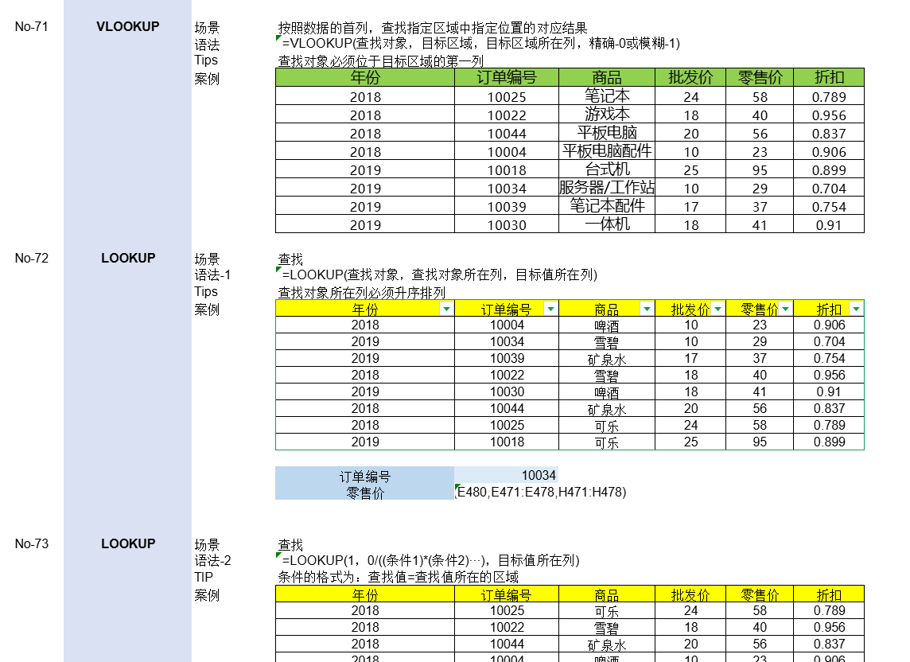Select the VLOOKUP function name cell
The image size is (910, 662).
click(128, 27)
